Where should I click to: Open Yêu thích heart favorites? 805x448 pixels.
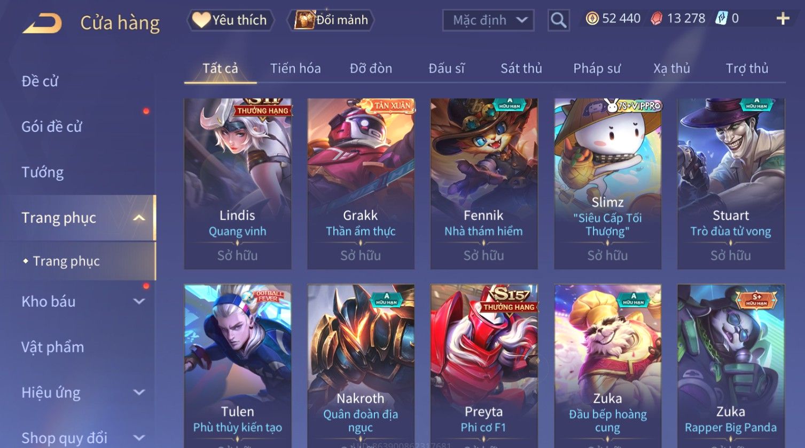point(230,20)
